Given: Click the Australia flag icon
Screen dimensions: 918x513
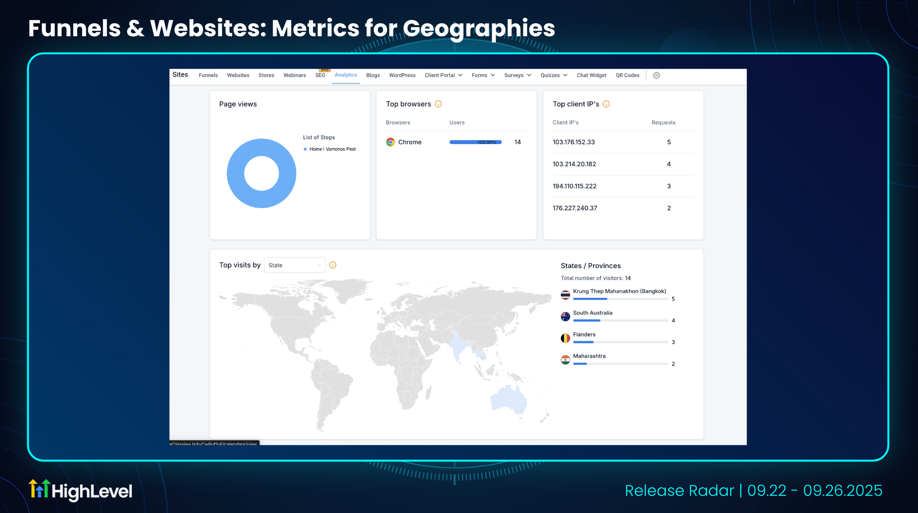Looking at the screenshot, I should click(565, 316).
